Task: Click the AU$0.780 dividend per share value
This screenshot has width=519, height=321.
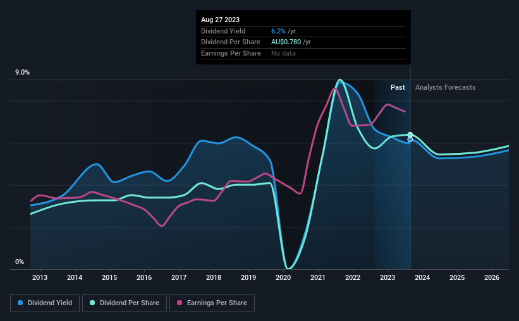Action: click(x=286, y=42)
